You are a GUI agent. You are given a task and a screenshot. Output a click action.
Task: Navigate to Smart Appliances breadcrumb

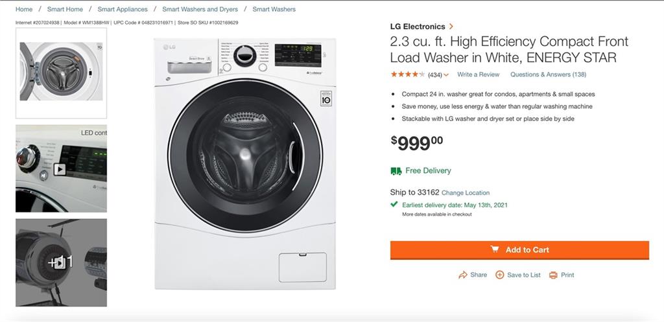point(123,10)
